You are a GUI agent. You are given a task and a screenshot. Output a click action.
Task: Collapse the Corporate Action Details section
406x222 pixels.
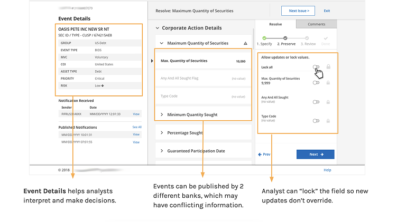coord(157,28)
